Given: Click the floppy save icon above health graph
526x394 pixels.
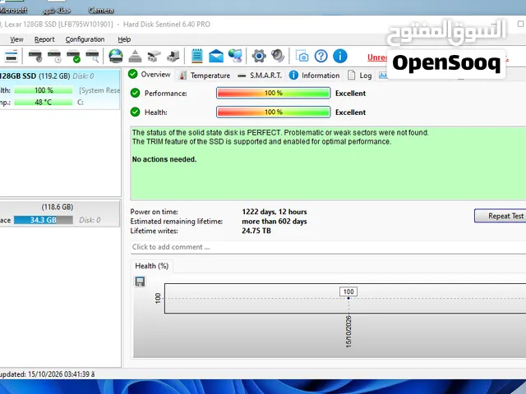Looking at the screenshot, I should point(140,282).
